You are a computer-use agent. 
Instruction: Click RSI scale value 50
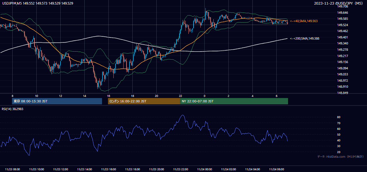pyautogui.click(x=339, y=134)
